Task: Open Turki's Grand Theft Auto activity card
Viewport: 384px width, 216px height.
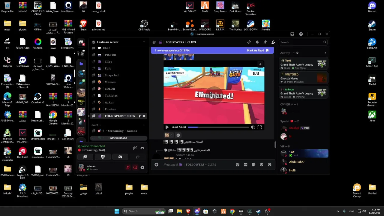Action: [x=303, y=64]
